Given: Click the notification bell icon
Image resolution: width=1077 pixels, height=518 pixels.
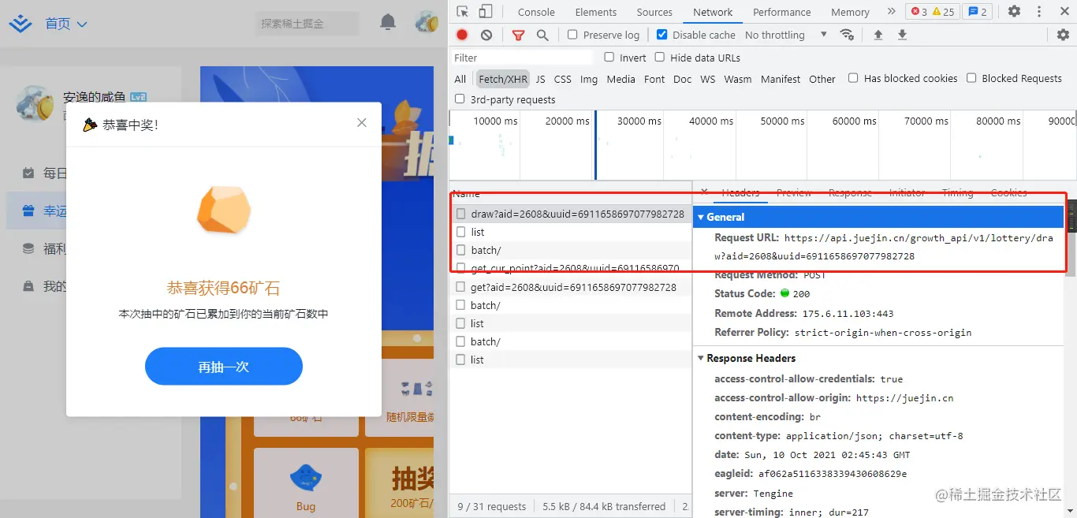Looking at the screenshot, I should point(386,23).
